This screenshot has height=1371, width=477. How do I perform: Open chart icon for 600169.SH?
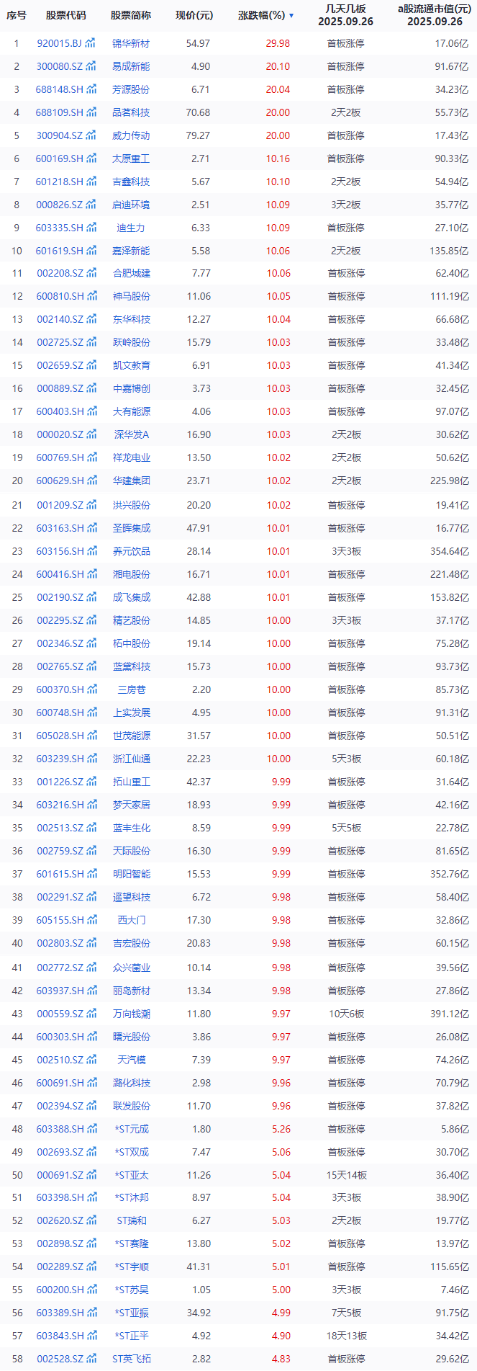coord(91,158)
